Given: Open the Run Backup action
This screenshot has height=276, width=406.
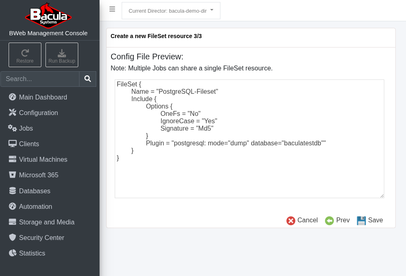Looking at the screenshot, I should [62, 55].
